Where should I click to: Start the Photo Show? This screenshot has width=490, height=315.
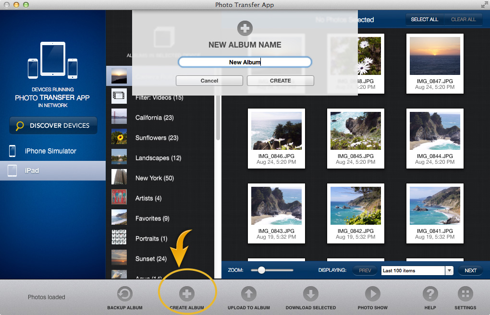tap(372, 294)
